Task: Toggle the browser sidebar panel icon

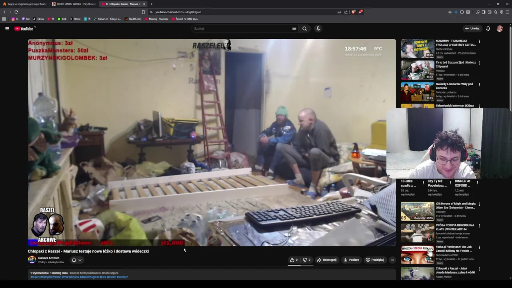Action: (484, 12)
